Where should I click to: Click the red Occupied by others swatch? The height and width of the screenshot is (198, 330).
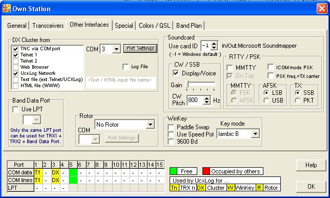point(206,171)
